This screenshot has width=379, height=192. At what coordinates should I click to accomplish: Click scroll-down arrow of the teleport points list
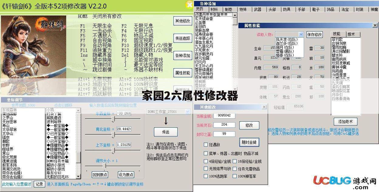(x=78, y=177)
